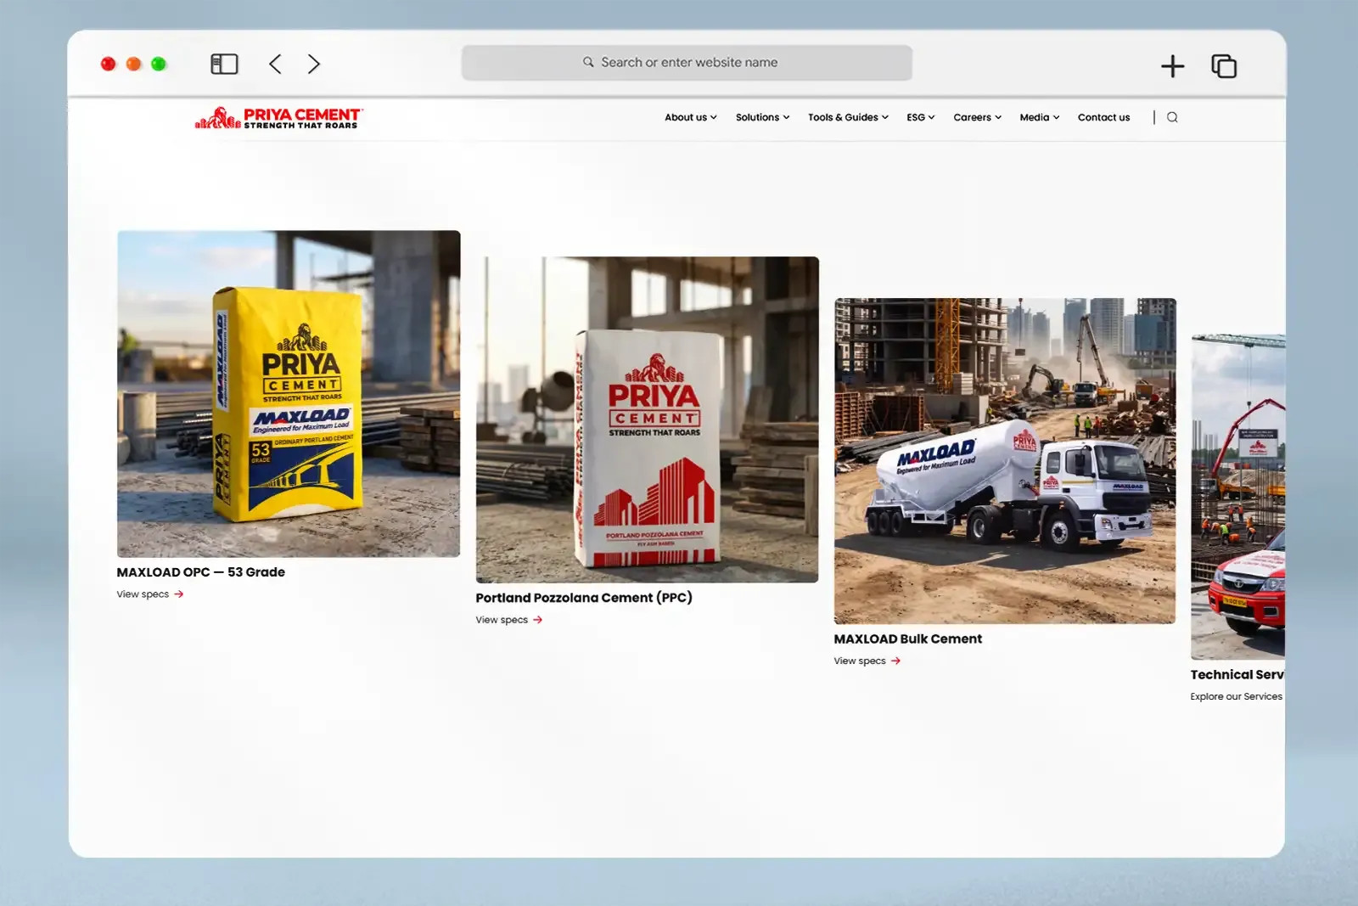Click the Technical Services title
1358x906 pixels.
[x=1237, y=674]
